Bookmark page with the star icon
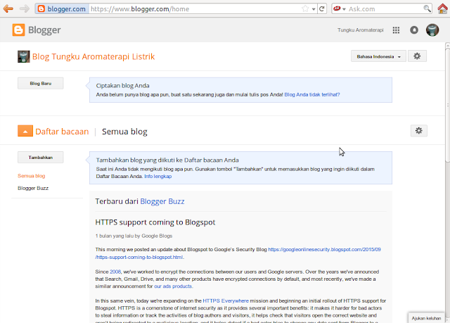Viewport: 450px width, 323px height. pos(305,9)
